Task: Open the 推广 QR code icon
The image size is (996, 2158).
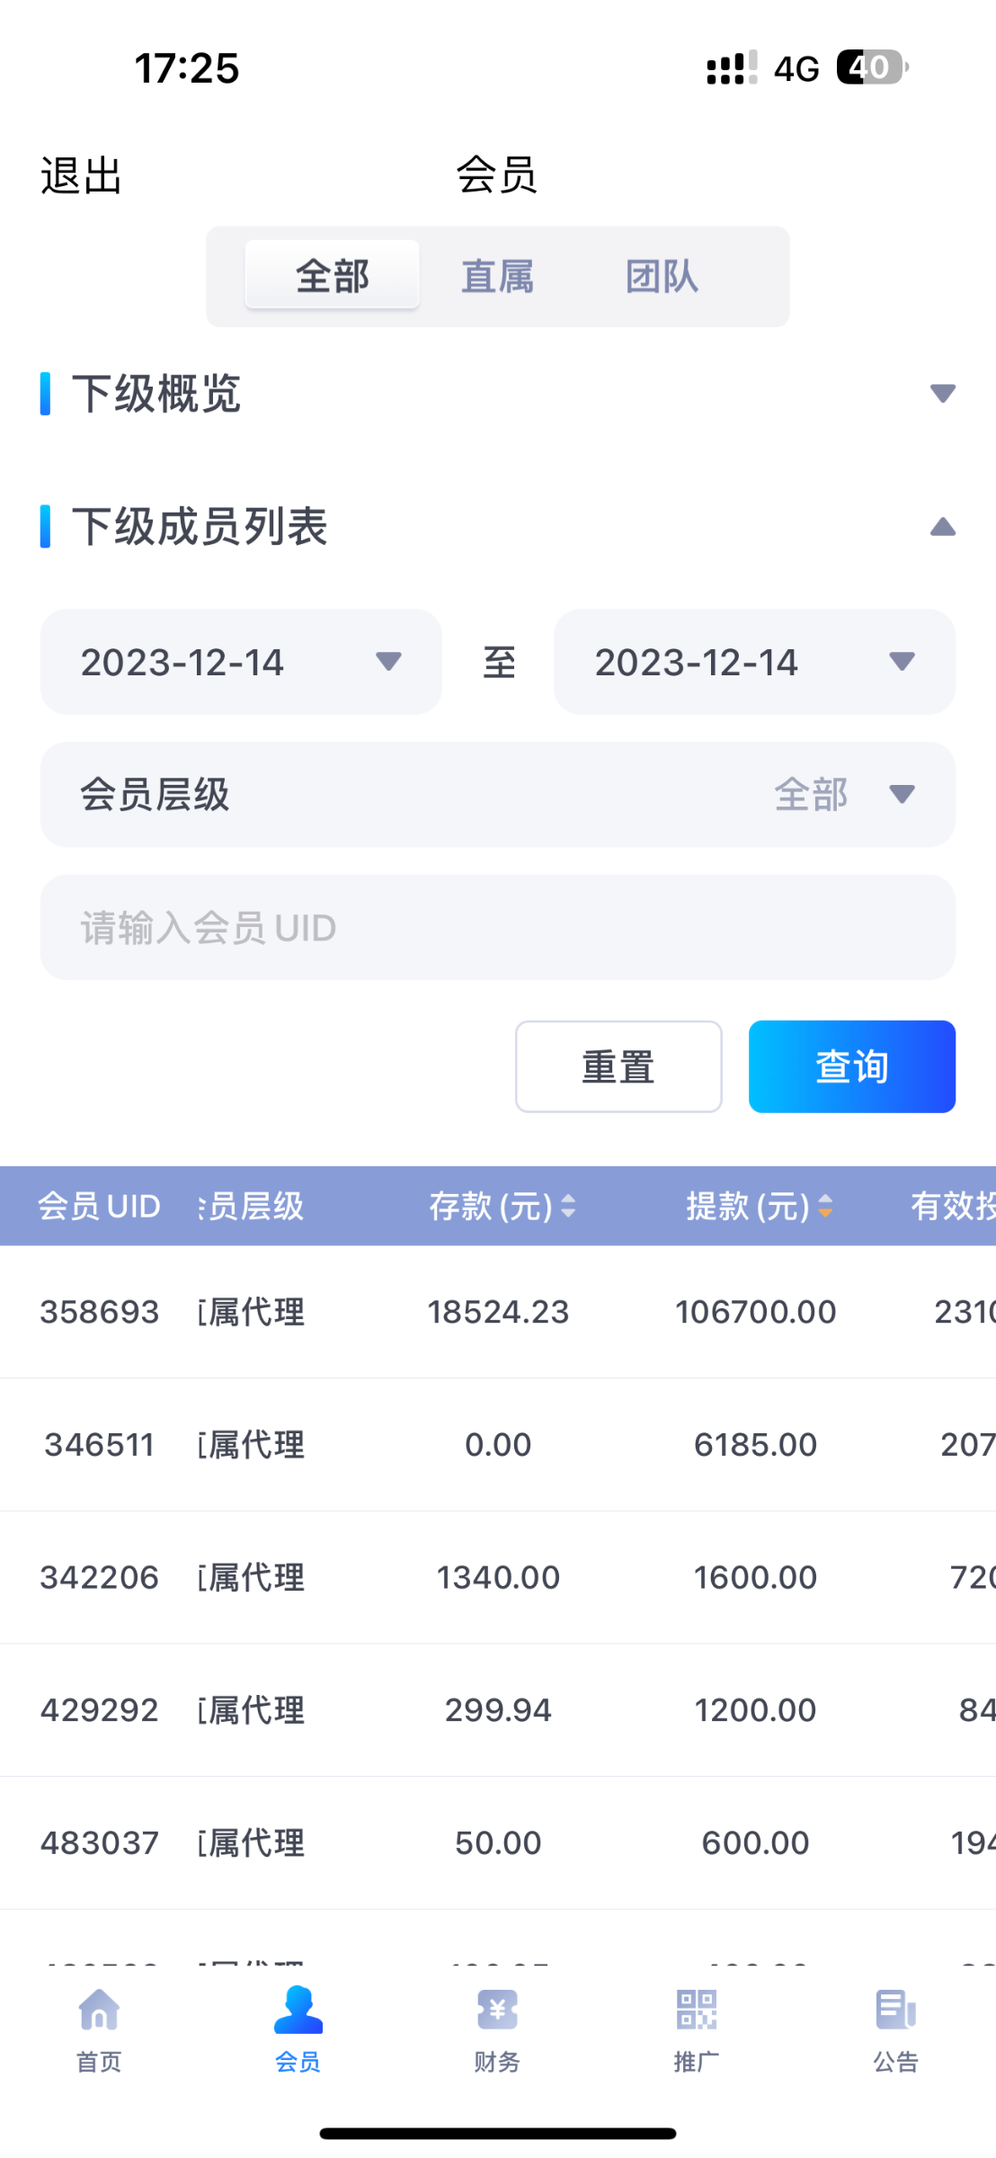Action: [697, 2011]
